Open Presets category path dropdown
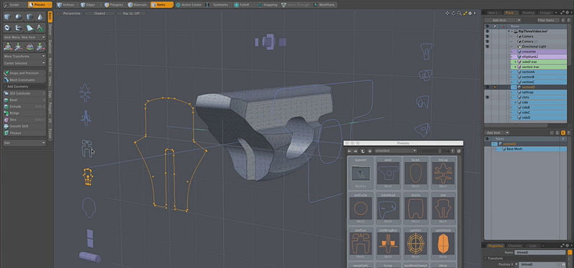Viewport: 574px width, 268px height. click(396, 151)
